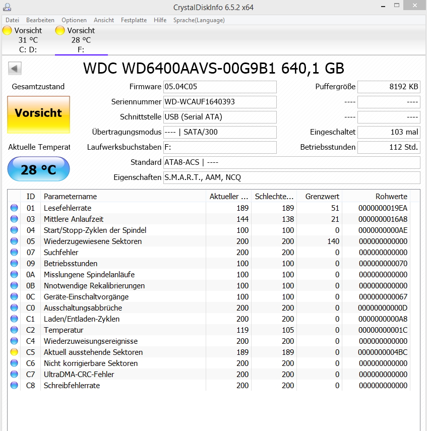Select the F: drive yellow status icon
Image resolution: width=427 pixels, height=431 pixels.
pyautogui.click(x=60, y=30)
